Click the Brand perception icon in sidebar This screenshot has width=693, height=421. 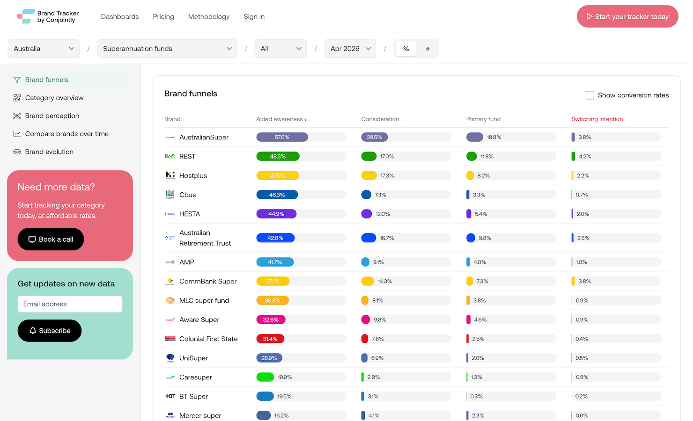pyautogui.click(x=17, y=116)
